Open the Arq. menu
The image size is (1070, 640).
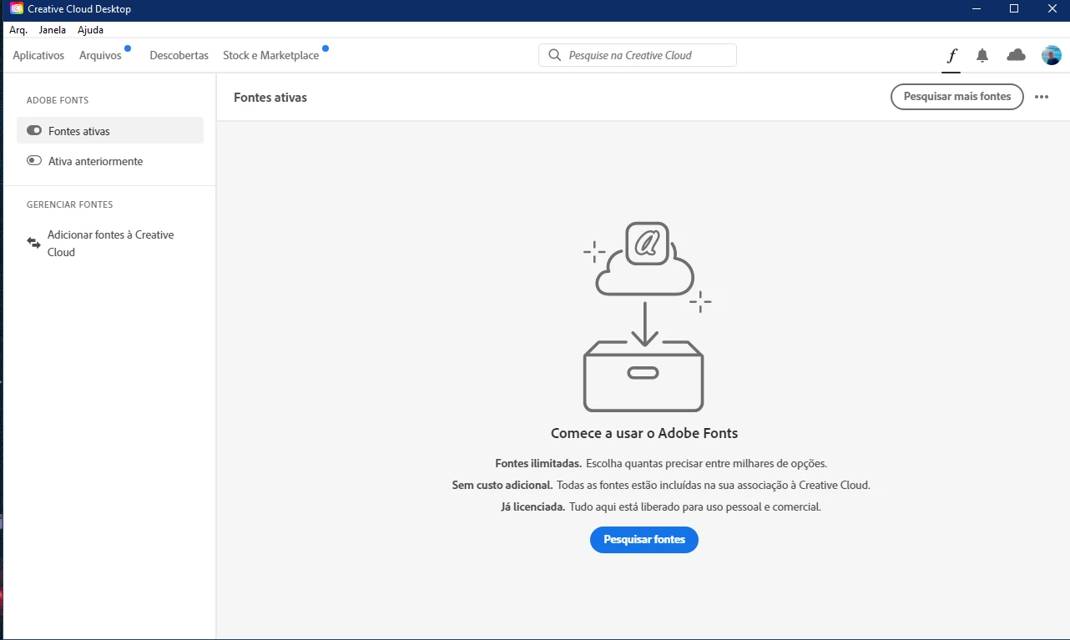pos(18,30)
